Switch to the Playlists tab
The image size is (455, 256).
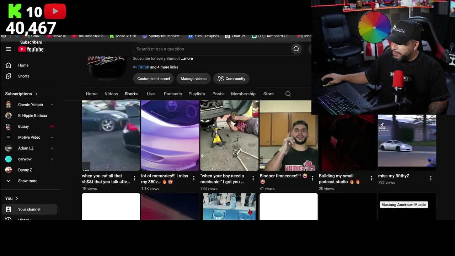197,94
